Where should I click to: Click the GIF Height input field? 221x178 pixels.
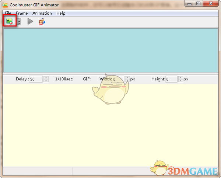tap(171, 79)
